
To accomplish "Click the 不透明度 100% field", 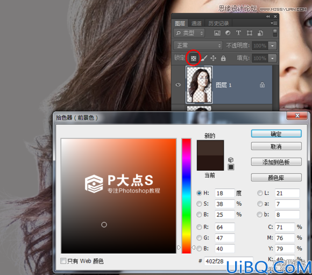I will [x=260, y=46].
